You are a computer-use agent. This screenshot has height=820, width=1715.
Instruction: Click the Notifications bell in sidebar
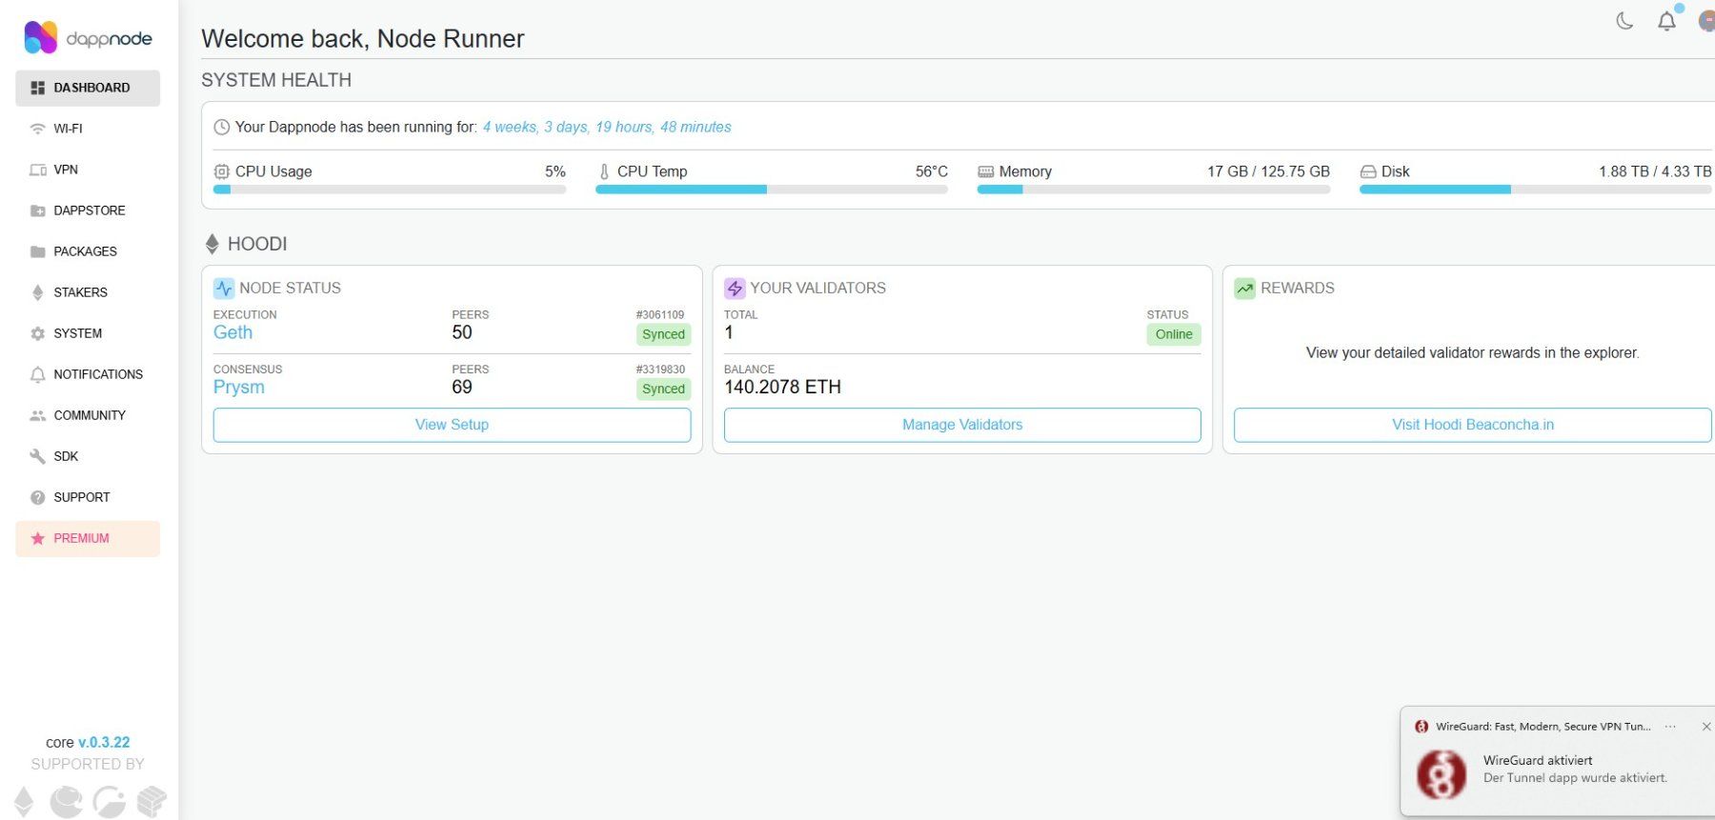(38, 374)
